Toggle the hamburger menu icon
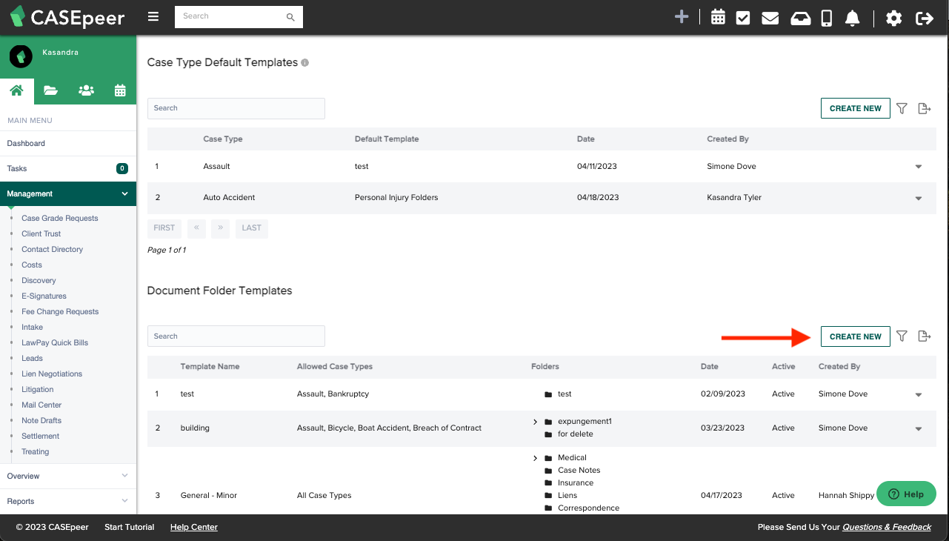The height and width of the screenshot is (541, 949). click(x=153, y=16)
